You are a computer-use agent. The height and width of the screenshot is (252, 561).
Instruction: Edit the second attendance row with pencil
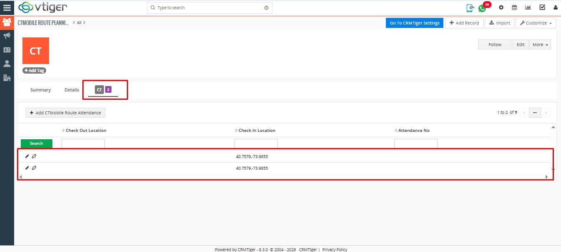[27, 168]
